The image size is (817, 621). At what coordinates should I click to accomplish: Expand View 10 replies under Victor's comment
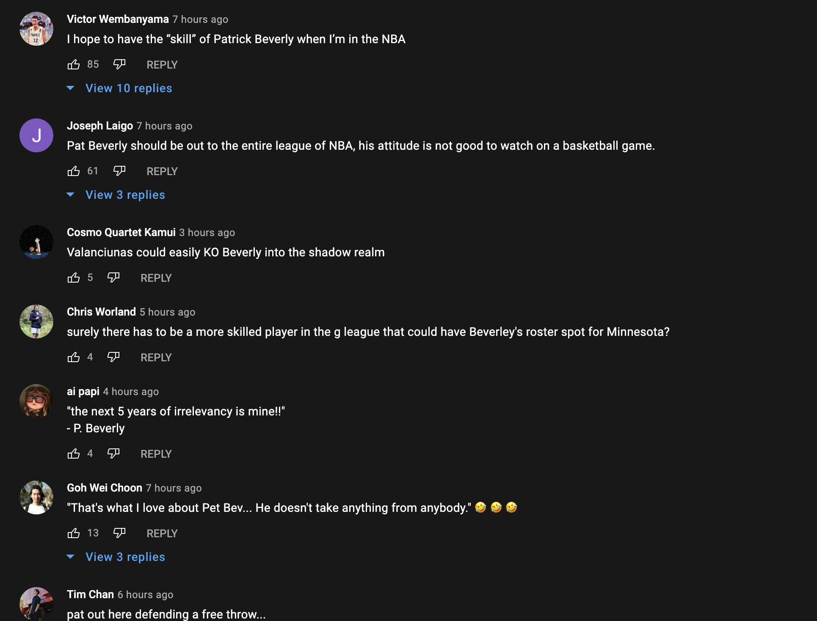(x=129, y=88)
